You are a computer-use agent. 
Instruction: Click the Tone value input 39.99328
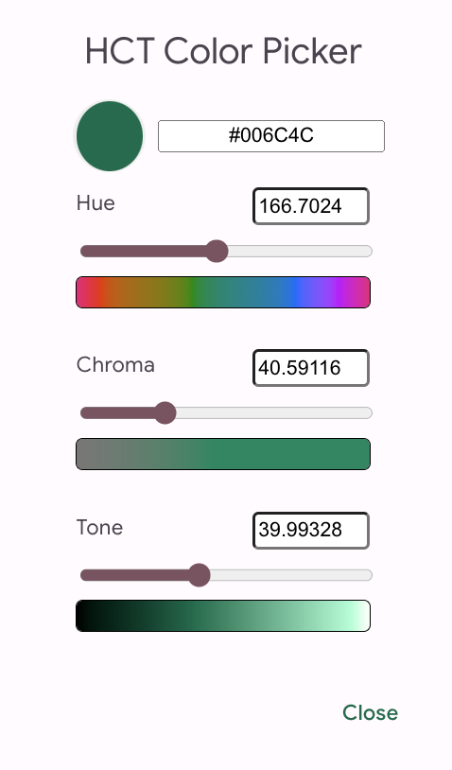tap(311, 531)
